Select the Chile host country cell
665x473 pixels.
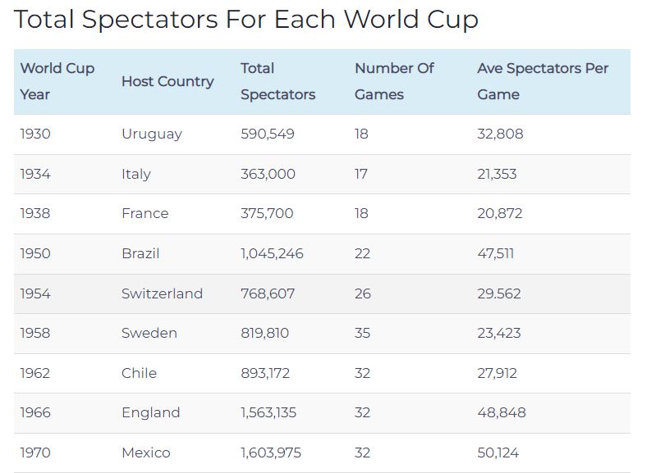(139, 373)
